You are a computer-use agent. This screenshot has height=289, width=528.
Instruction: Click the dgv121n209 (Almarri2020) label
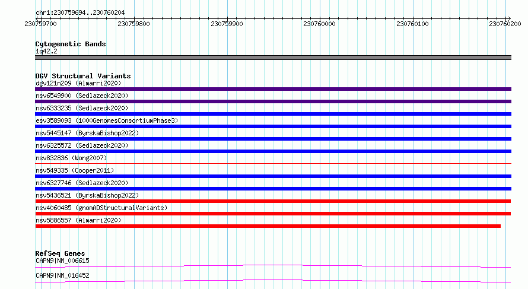coord(78,83)
